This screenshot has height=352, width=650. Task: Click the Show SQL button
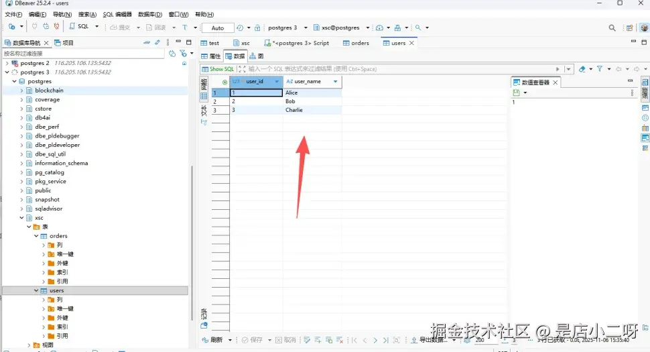[218, 69]
